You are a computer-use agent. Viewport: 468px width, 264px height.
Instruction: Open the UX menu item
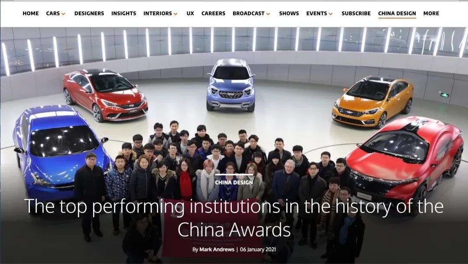point(190,13)
